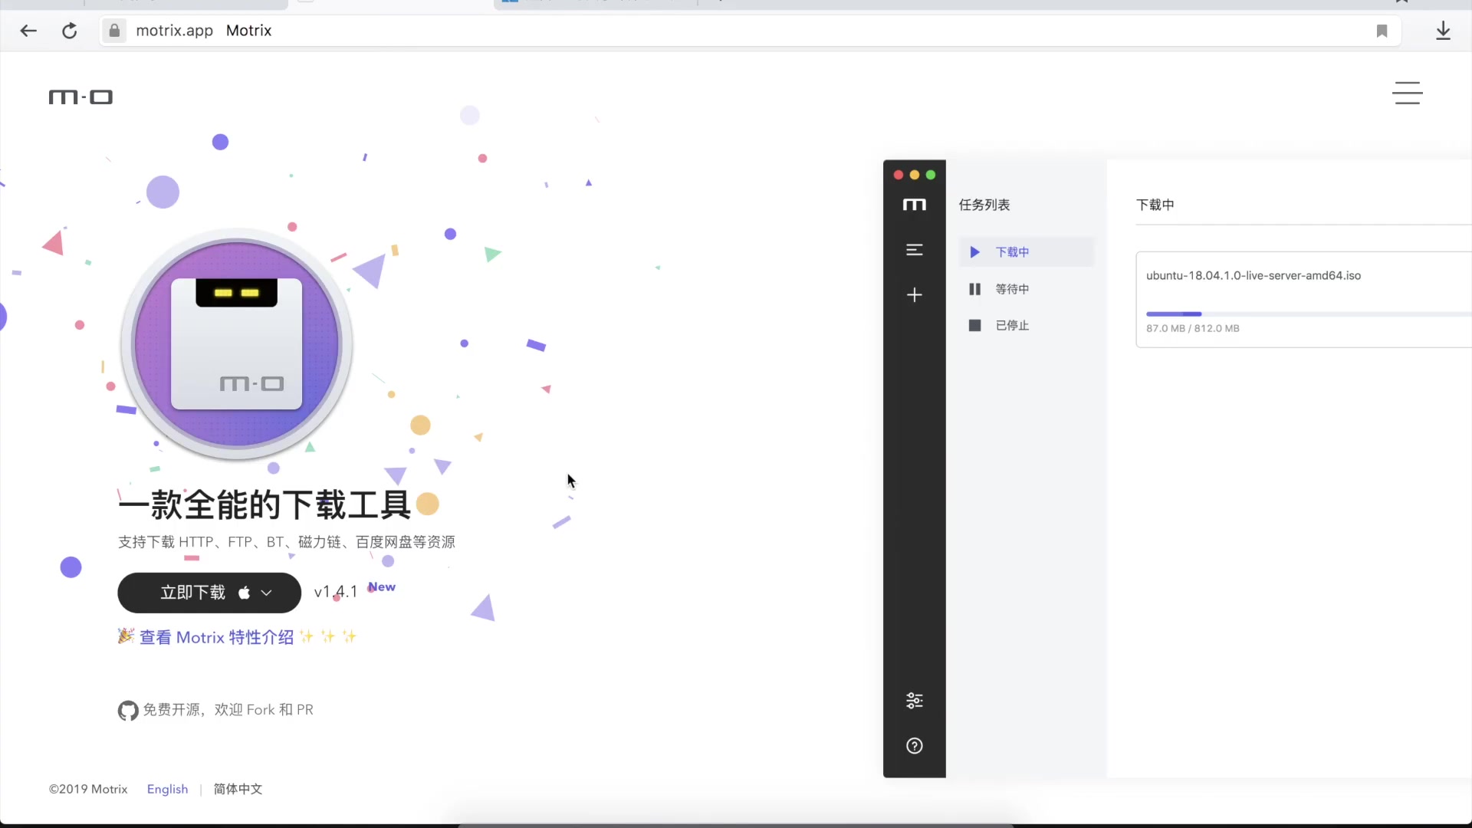The height and width of the screenshot is (828, 1472).
Task: Click the play icon next to 下载中
Action: click(x=974, y=252)
